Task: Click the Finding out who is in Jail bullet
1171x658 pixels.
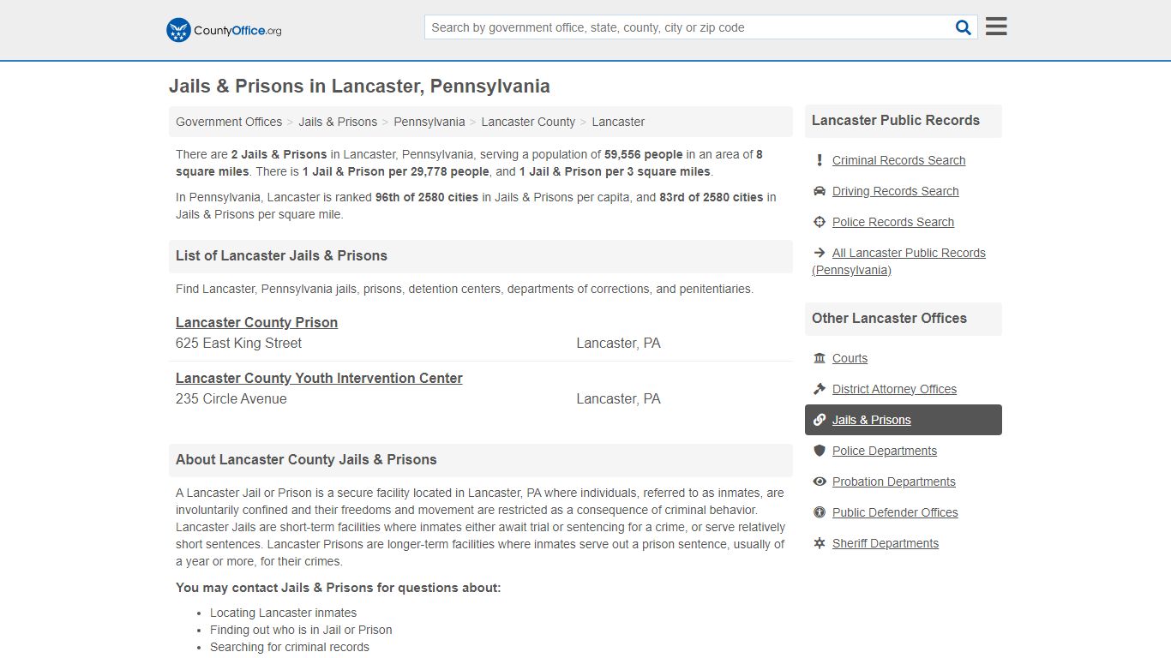Action: (x=301, y=630)
